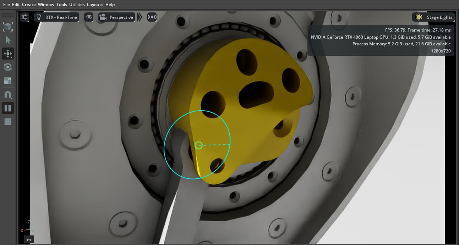Choose the Select arrow tool

tap(8, 40)
